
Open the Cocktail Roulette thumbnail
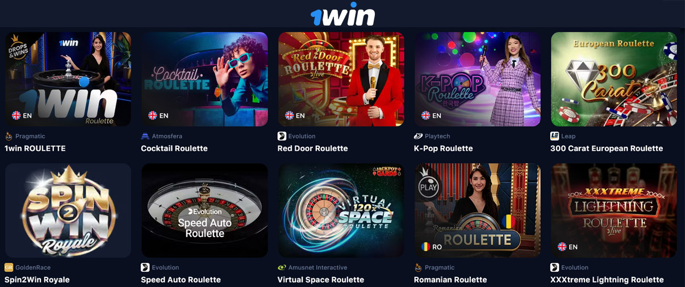204,79
